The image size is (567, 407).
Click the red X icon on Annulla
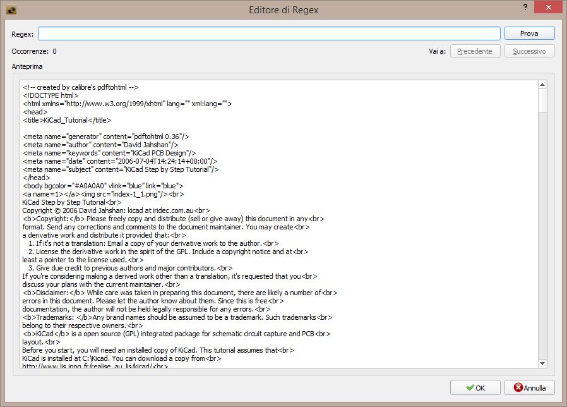[518, 387]
